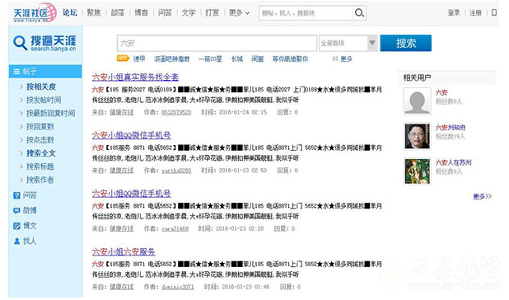
Task: Click the dropdown arrow beside 全部版块
Action: click(372, 43)
